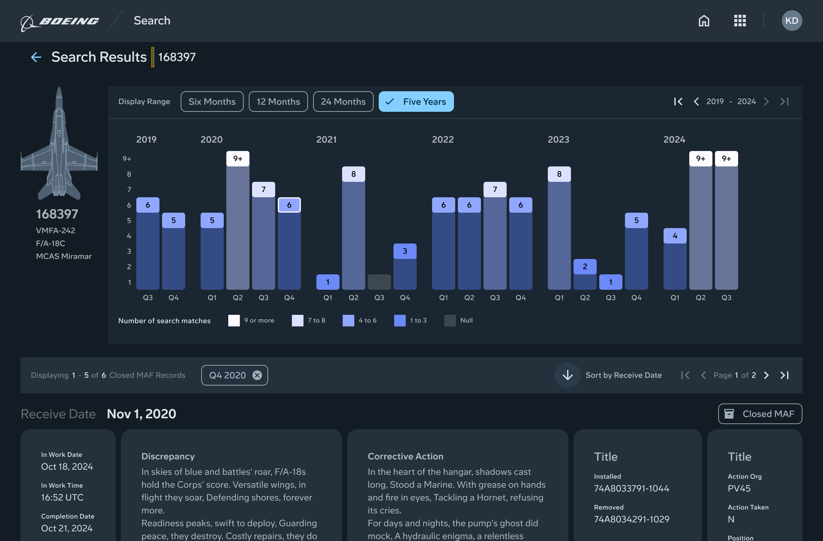Click the 2021 year label
The image size is (823, 541).
click(x=326, y=139)
